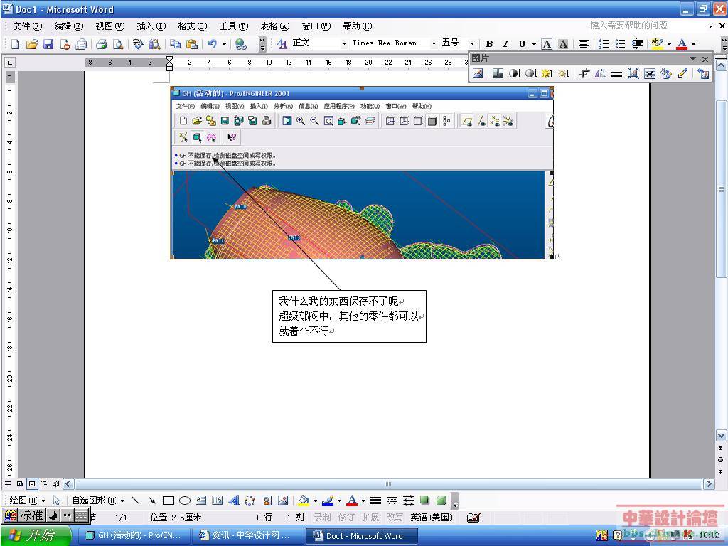Image resolution: width=728 pixels, height=546 pixels.
Task: Toggle Underline formatting
Action: pos(522,44)
